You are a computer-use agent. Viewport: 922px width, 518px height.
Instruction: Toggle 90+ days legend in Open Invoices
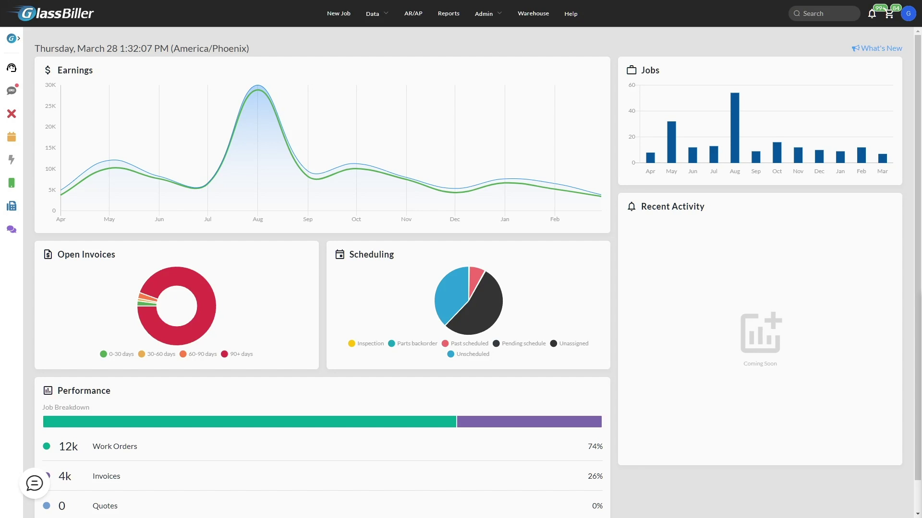(237, 354)
